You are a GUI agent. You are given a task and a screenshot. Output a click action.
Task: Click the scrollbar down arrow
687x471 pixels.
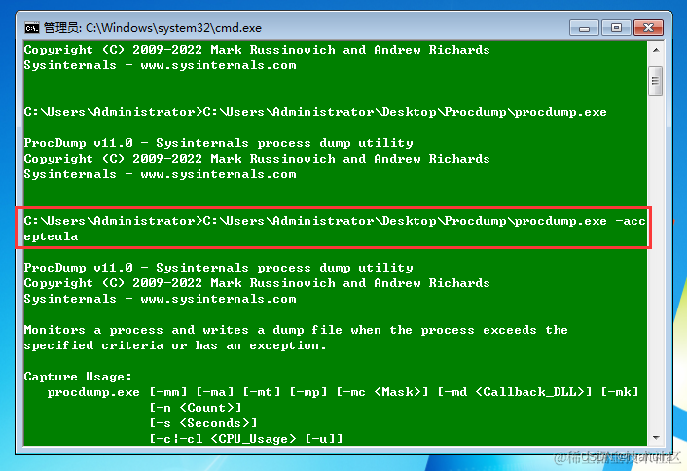[656, 437]
